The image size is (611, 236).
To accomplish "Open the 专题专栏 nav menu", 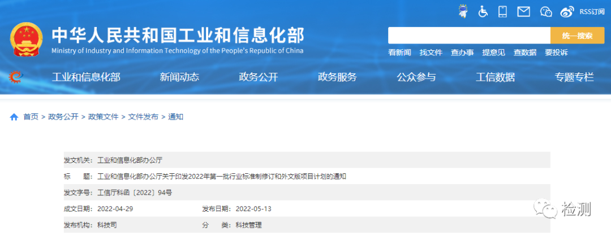I will 574,77.
